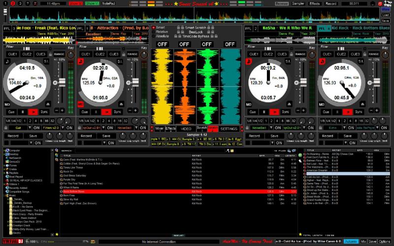Toggle the OFF button above the teal waveform
The image size is (394, 246).
click(230, 44)
